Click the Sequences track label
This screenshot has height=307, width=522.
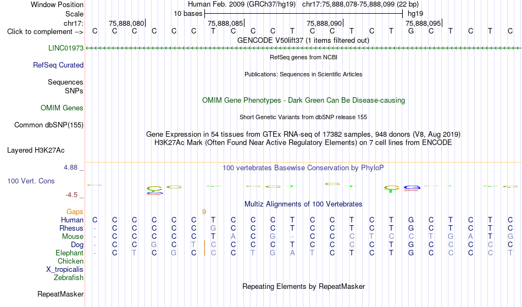[65, 82]
